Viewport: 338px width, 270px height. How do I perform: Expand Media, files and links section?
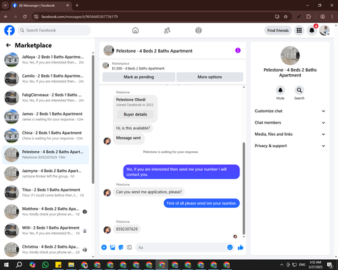click(290, 134)
